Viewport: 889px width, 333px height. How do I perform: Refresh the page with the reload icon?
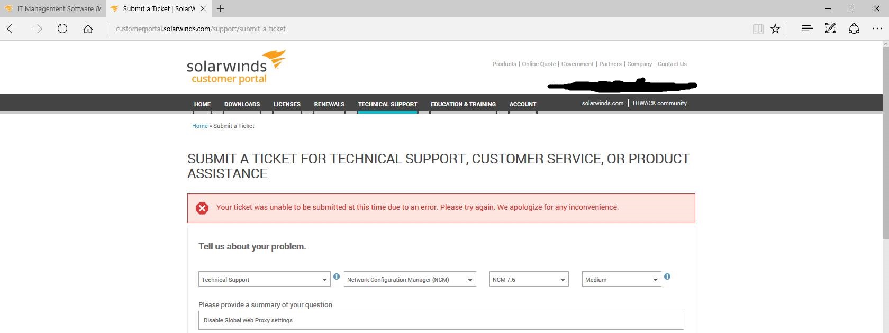click(x=62, y=29)
